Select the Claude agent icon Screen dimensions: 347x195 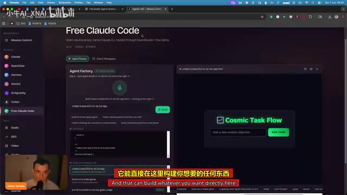[x=7, y=57]
